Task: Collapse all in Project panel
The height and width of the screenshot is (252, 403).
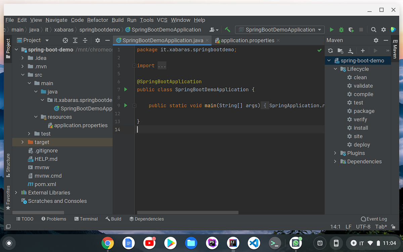Action: [85, 40]
